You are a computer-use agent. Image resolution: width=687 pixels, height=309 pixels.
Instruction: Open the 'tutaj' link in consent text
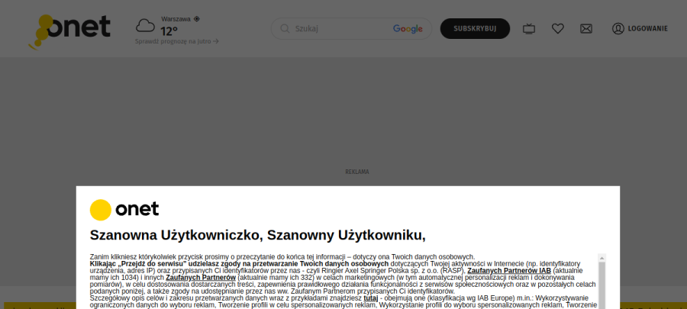pos(371,298)
